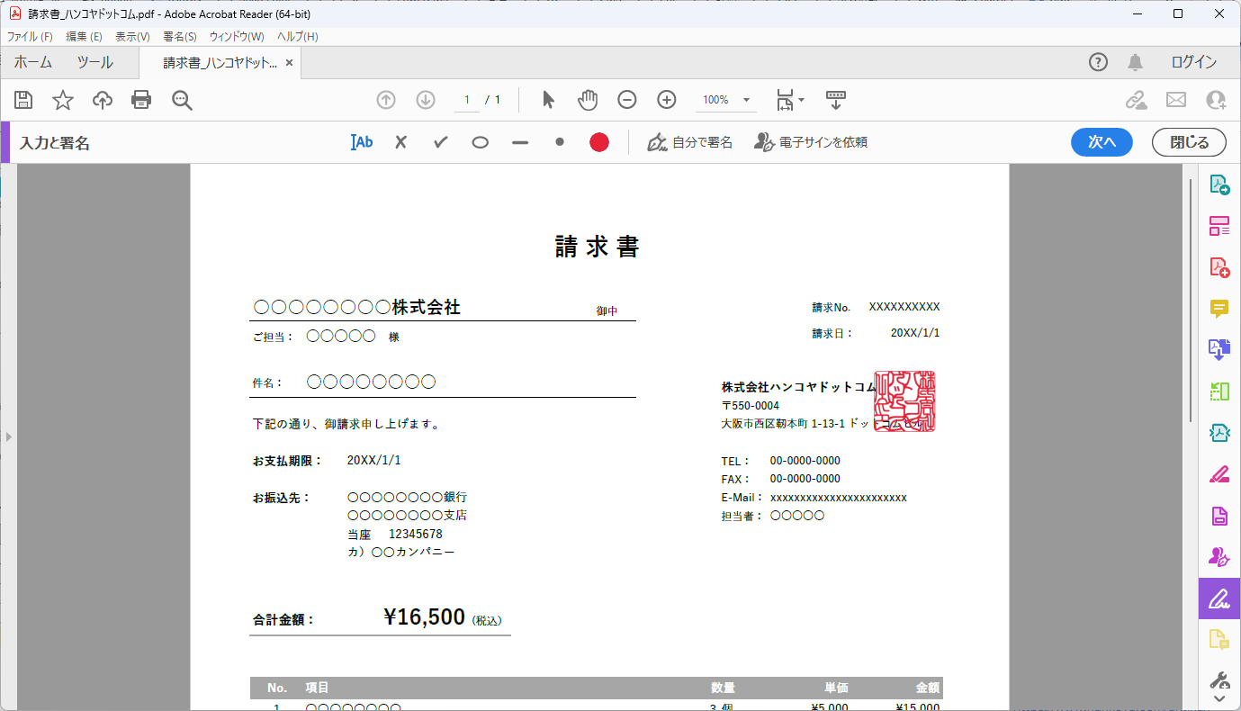1241x711 pixels.
Task: Pick the red signature color swatch
Action: pyautogui.click(x=598, y=141)
